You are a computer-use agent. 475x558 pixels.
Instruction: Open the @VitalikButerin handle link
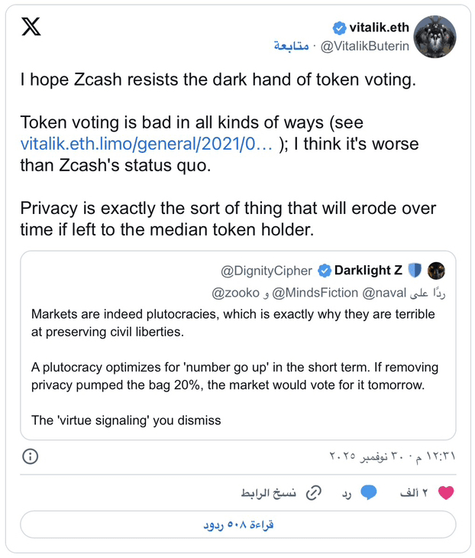364,47
